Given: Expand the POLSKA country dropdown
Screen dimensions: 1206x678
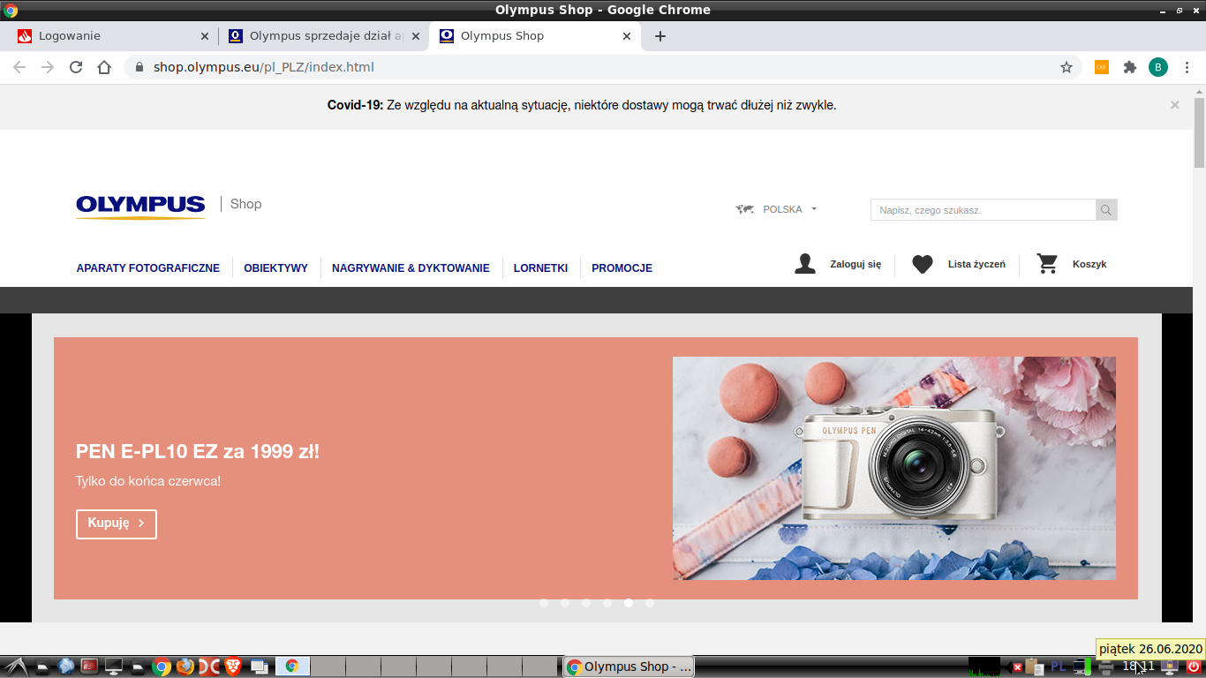Looking at the screenshot, I should coord(777,209).
